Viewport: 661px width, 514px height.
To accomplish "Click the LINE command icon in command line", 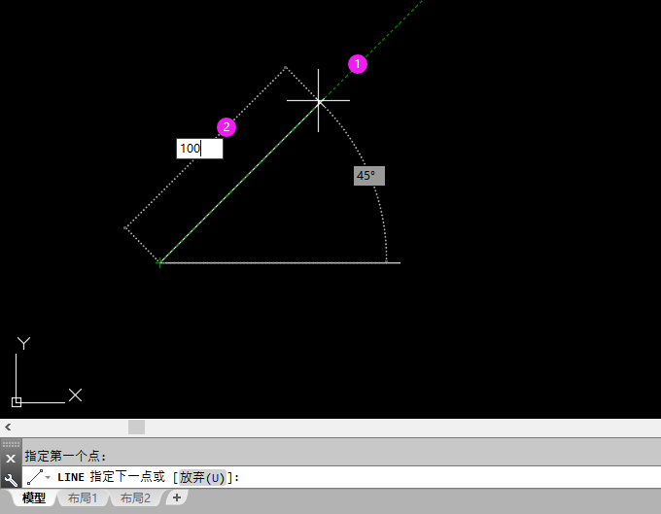I will pyautogui.click(x=35, y=477).
